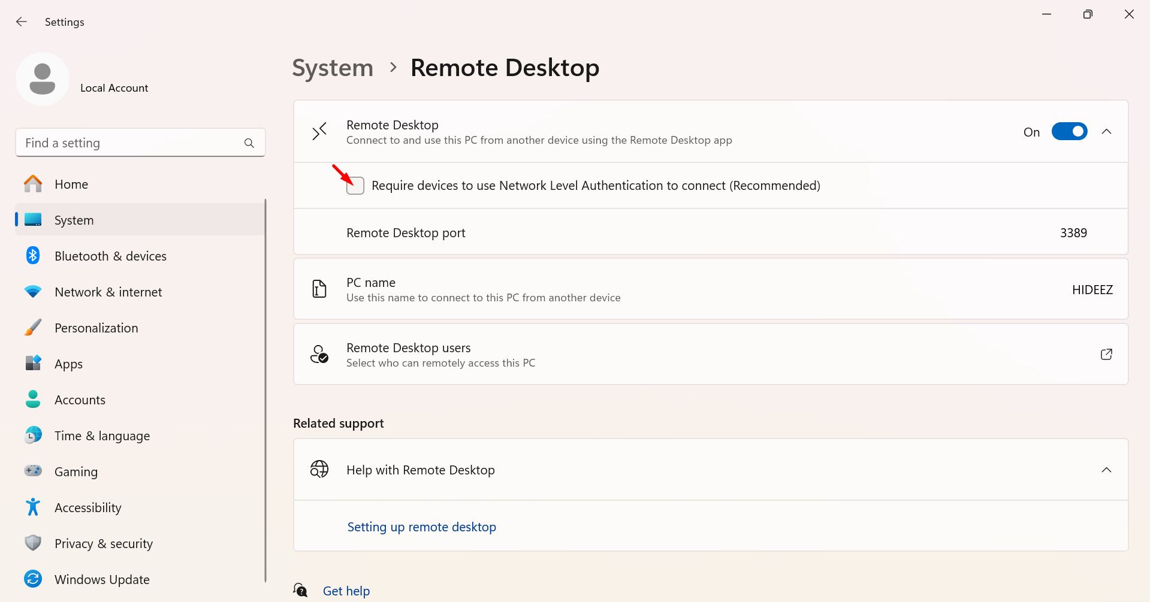Click the back arrow icon in Settings
Image resolution: width=1150 pixels, height=602 pixels.
point(22,22)
